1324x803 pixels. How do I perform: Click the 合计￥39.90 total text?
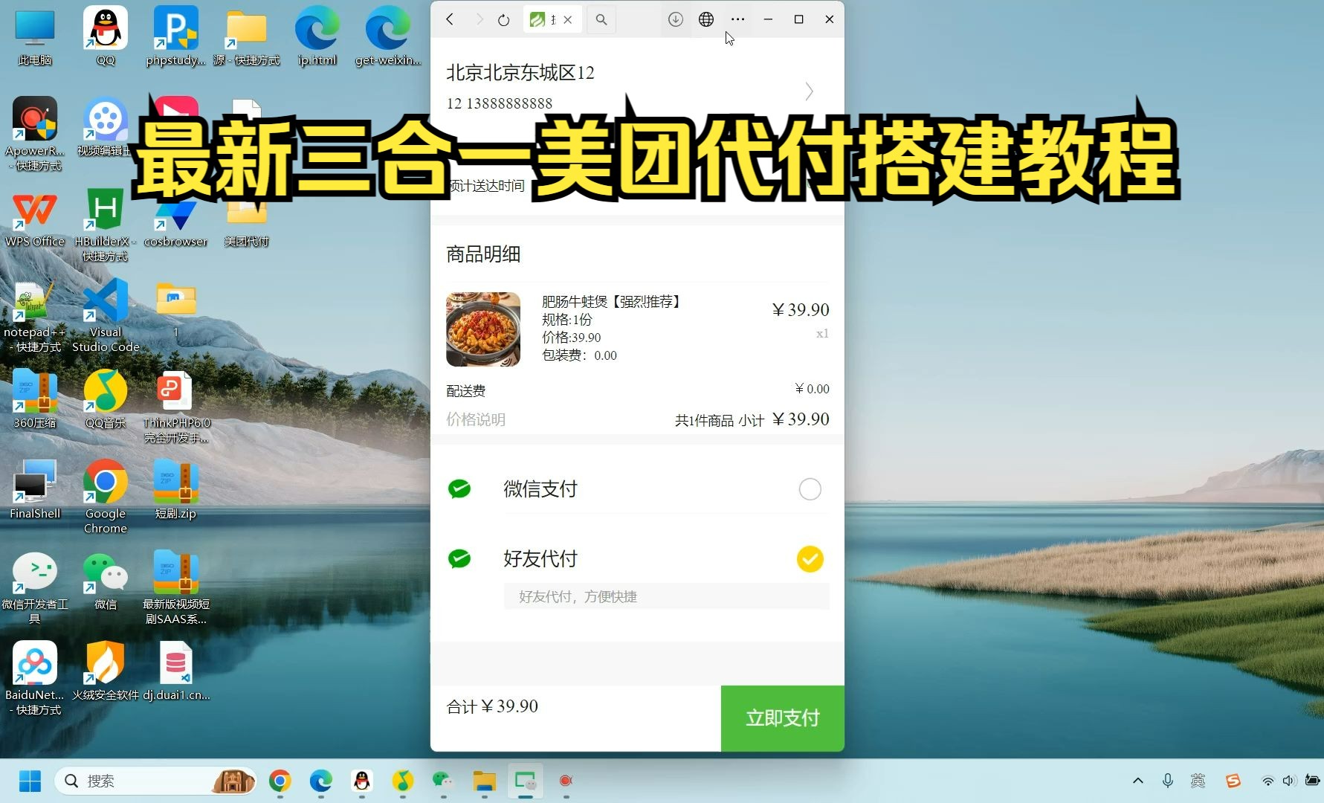(492, 706)
